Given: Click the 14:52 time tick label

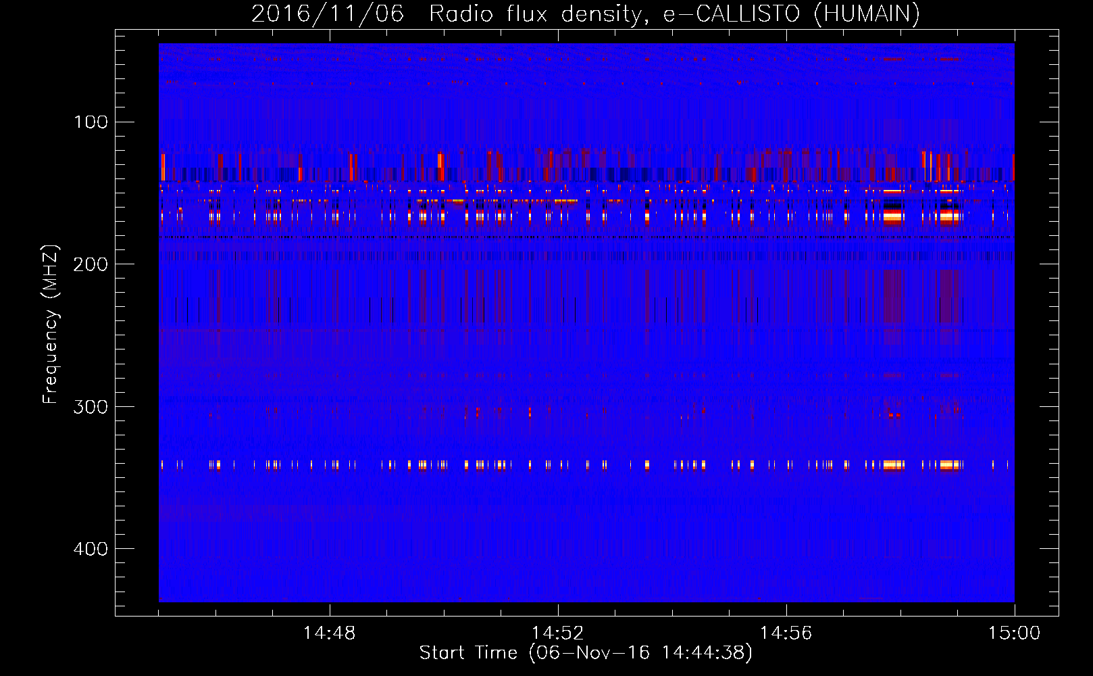Looking at the screenshot, I should point(557,633).
